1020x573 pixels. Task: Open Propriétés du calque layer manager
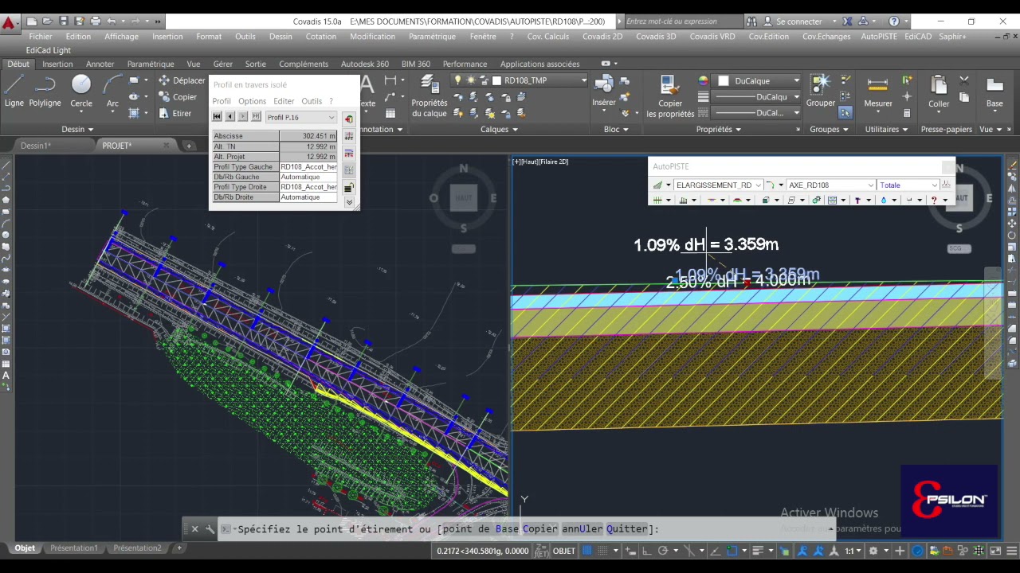tap(429, 97)
